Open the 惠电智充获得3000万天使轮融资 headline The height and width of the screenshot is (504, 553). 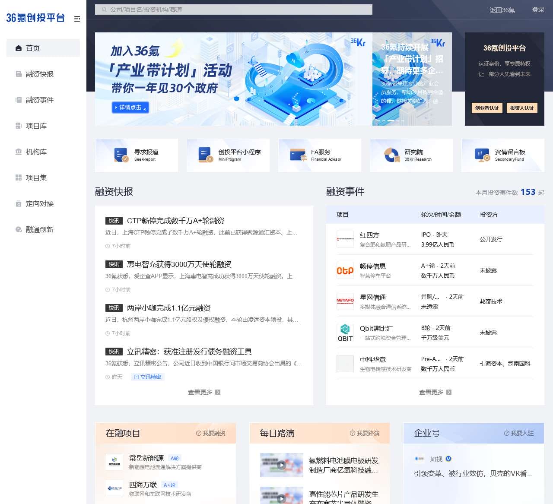[x=179, y=264]
